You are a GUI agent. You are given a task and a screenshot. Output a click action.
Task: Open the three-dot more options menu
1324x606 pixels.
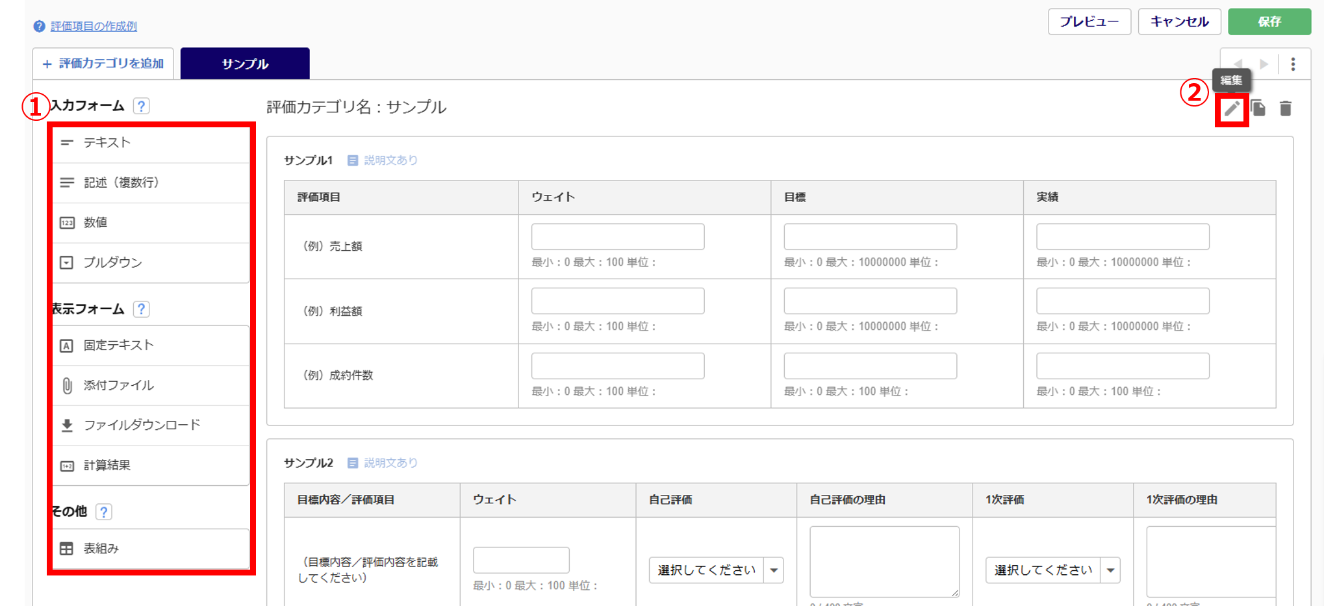1293,64
